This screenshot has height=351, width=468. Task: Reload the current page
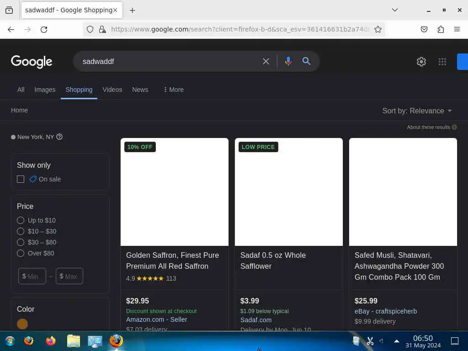44,29
